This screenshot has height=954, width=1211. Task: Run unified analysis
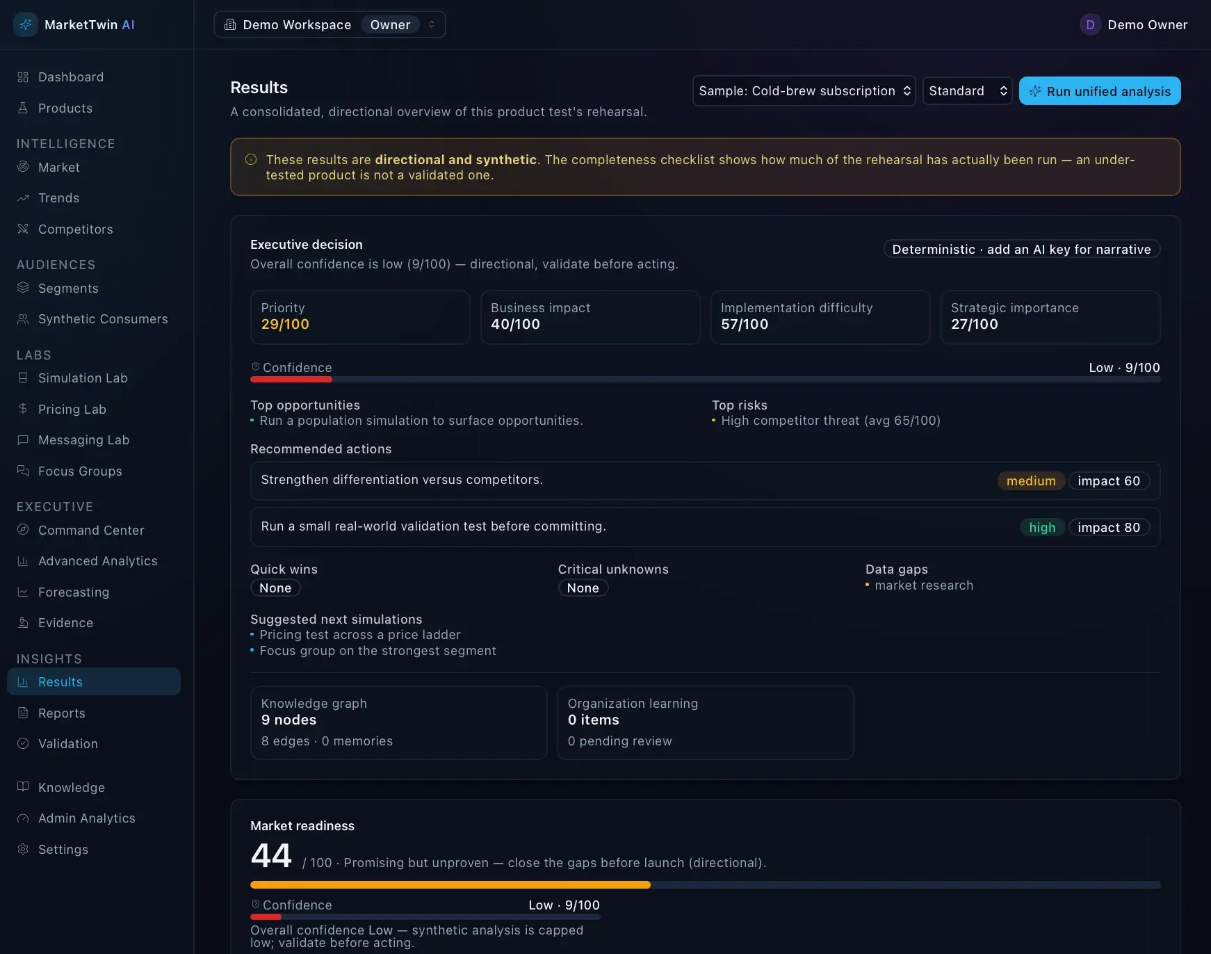point(1100,91)
